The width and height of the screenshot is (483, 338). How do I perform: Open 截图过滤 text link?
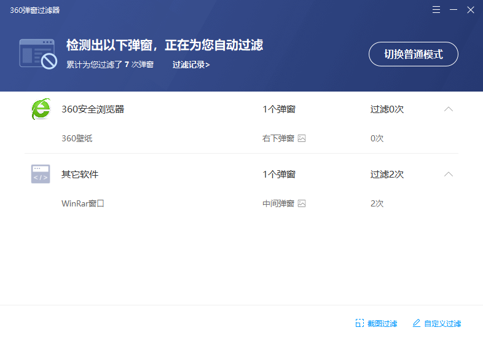pyautogui.click(x=382, y=323)
